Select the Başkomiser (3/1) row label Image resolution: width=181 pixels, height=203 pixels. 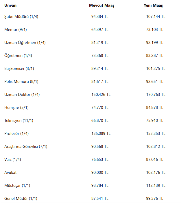(x=19, y=68)
